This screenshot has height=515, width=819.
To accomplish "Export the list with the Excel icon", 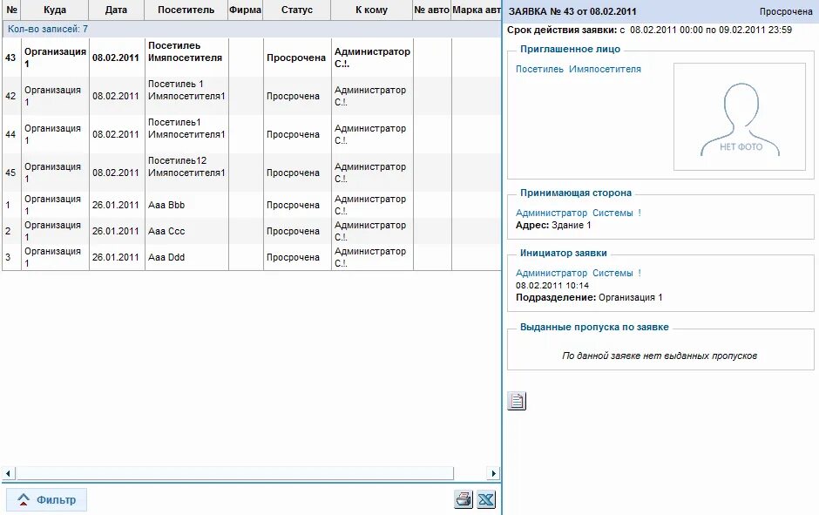I will (486, 499).
